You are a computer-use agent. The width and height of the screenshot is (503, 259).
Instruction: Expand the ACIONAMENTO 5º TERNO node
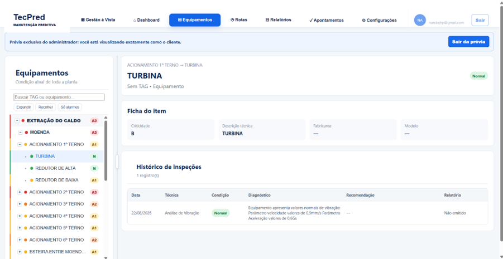coord(20,228)
